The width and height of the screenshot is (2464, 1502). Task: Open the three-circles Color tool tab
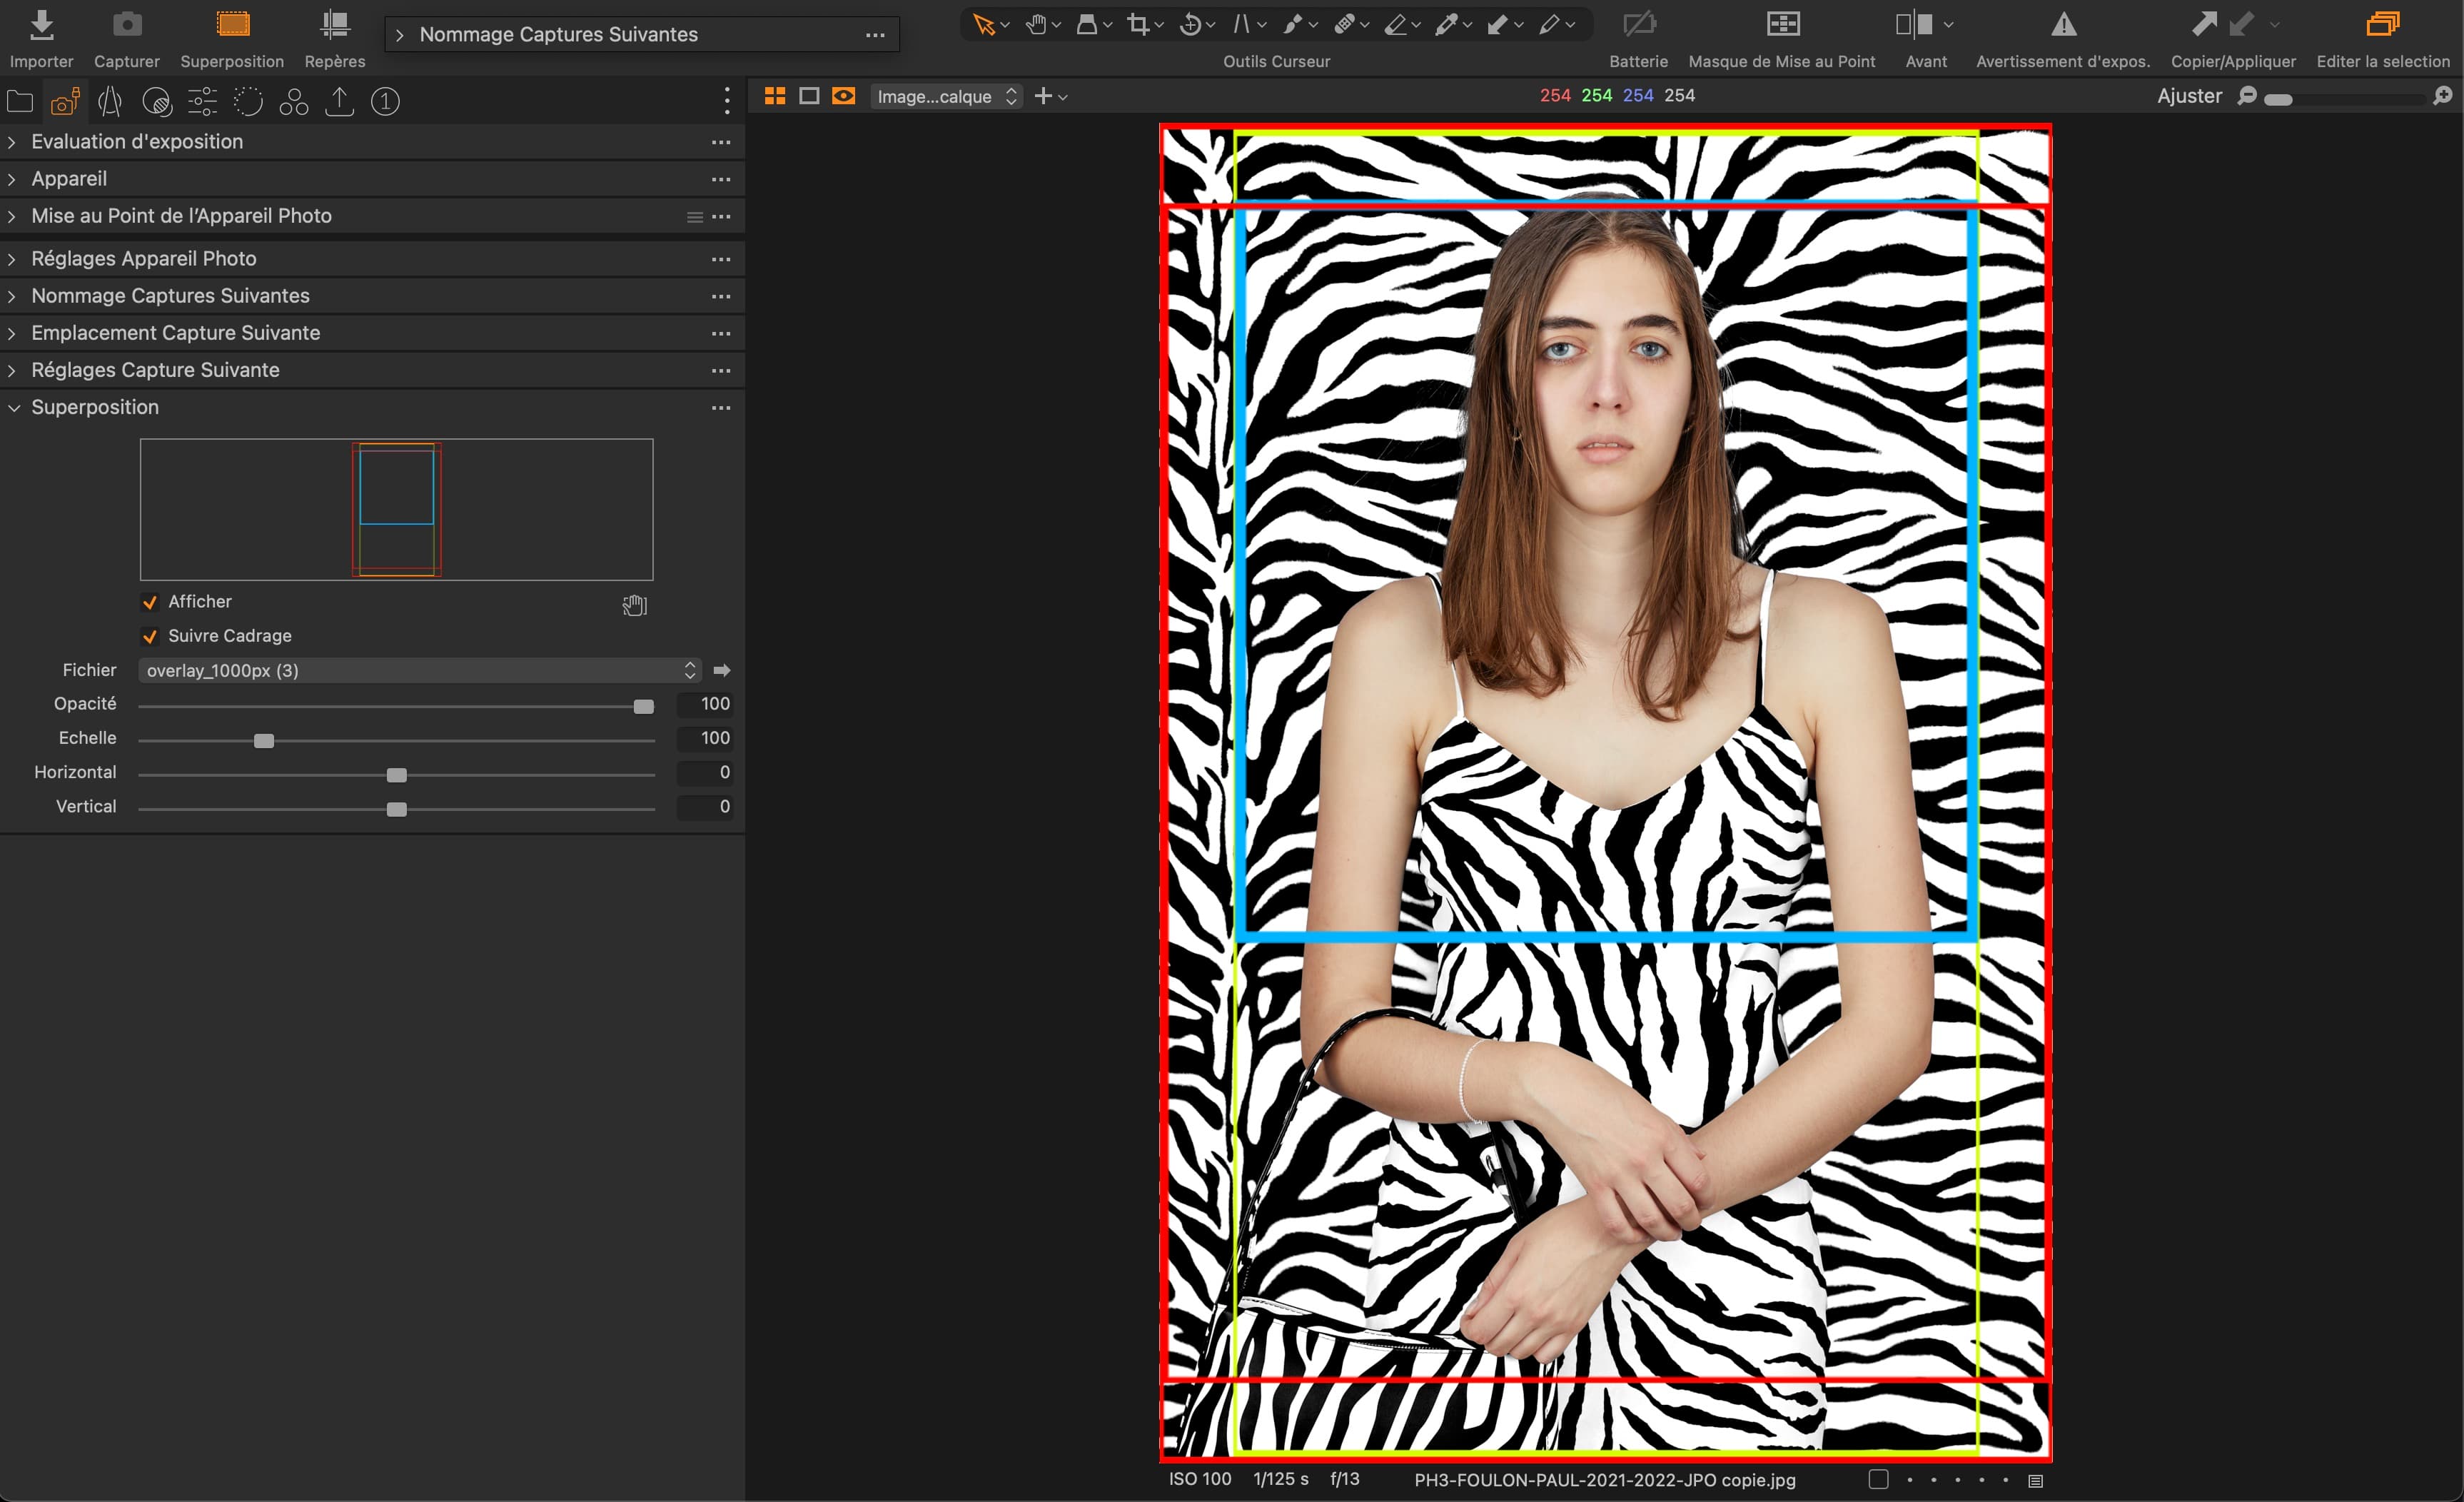pyautogui.click(x=294, y=101)
